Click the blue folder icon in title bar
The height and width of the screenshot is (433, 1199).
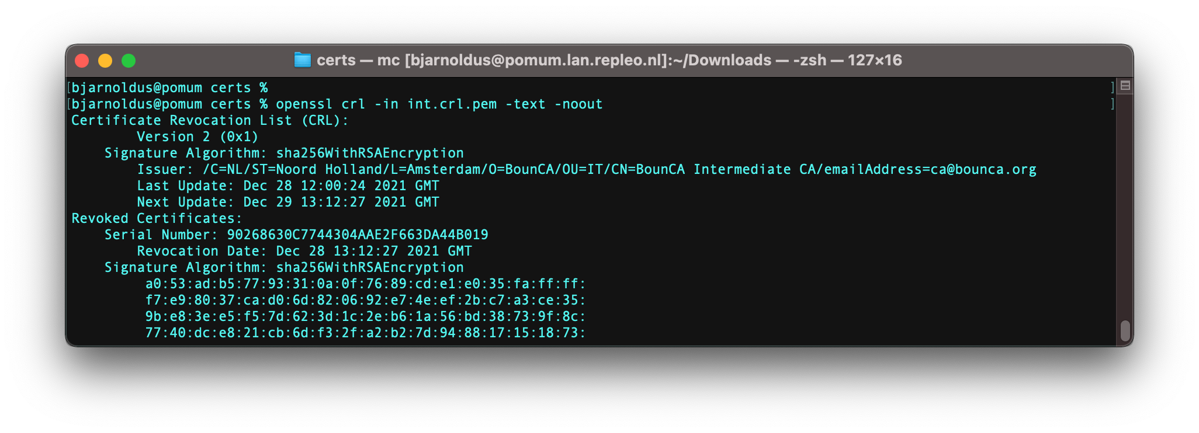click(x=302, y=60)
